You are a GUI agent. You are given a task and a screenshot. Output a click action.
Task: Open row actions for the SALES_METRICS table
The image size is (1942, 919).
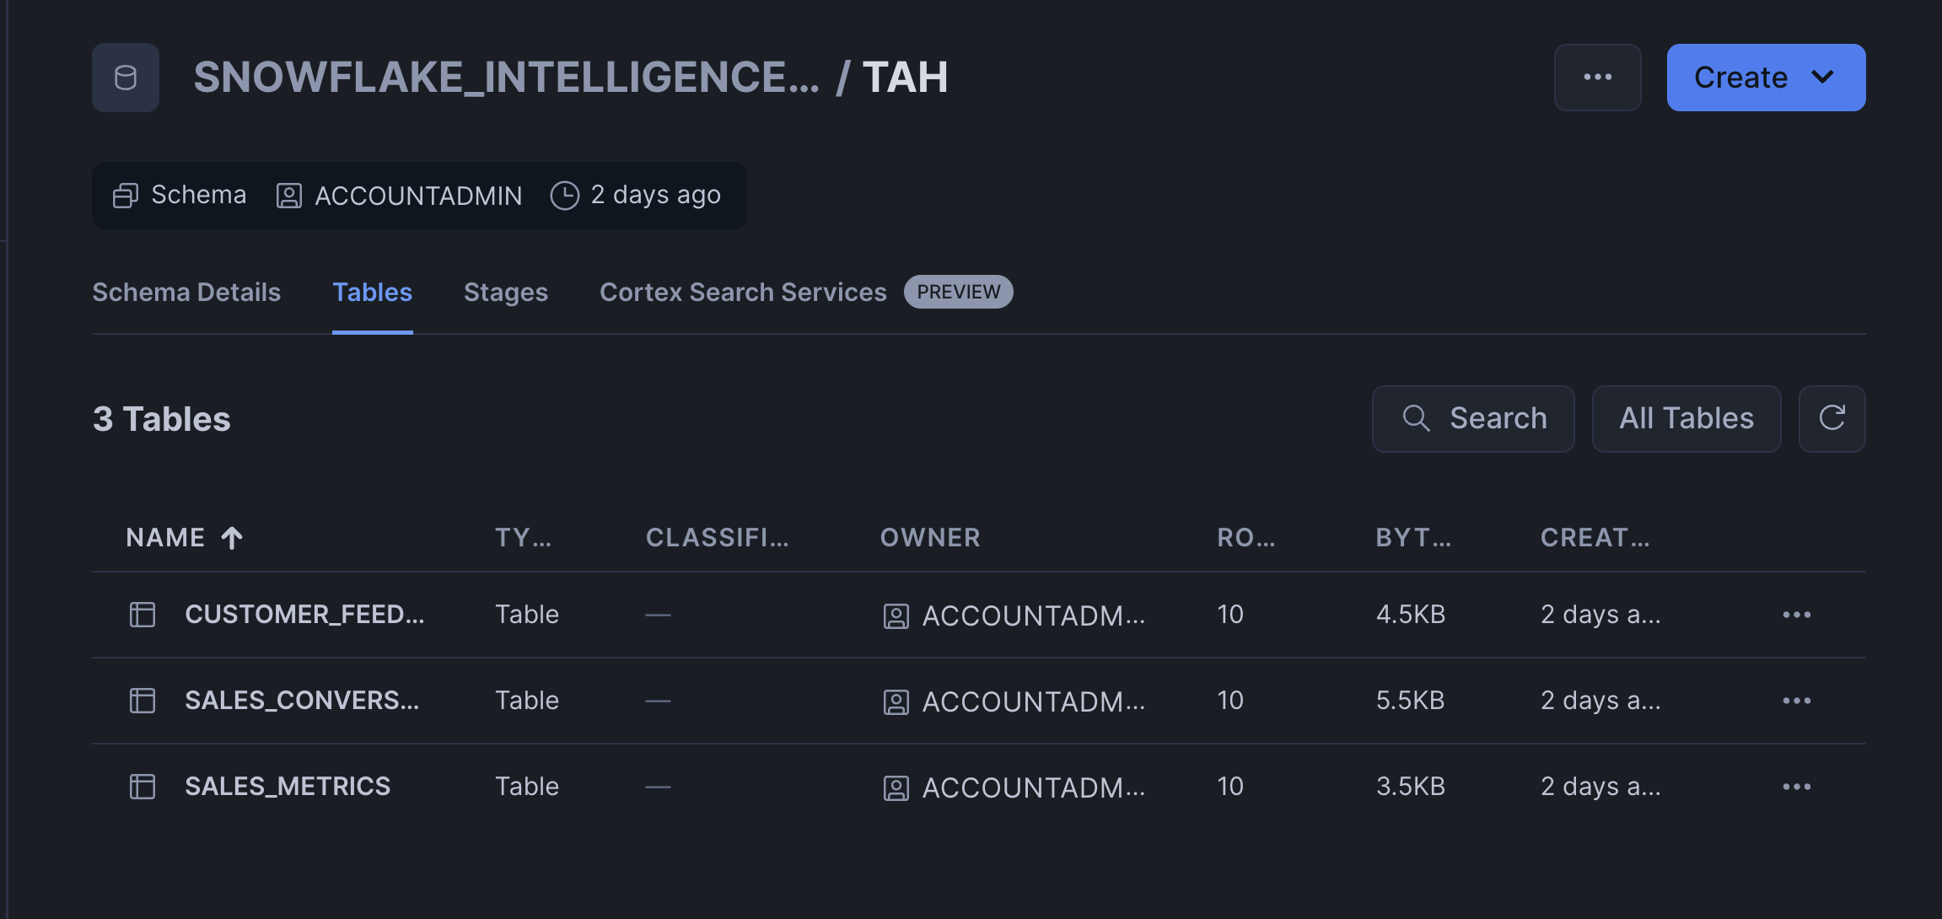[1796, 787]
